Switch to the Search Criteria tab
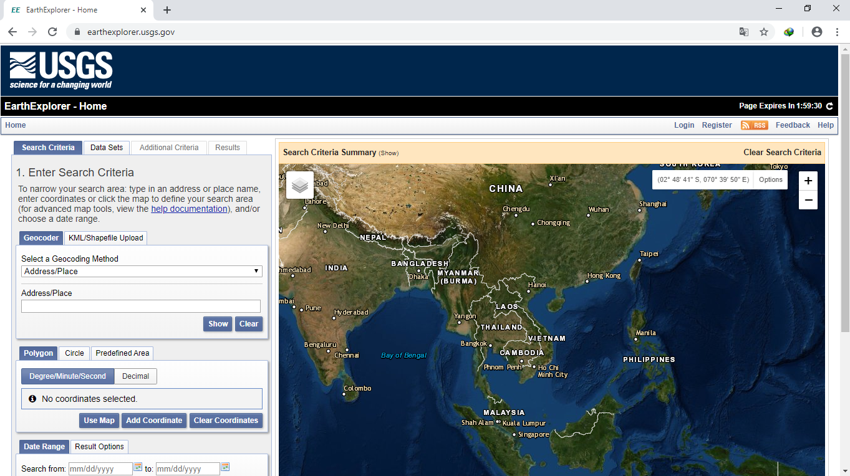The width and height of the screenshot is (850, 476). [48, 148]
